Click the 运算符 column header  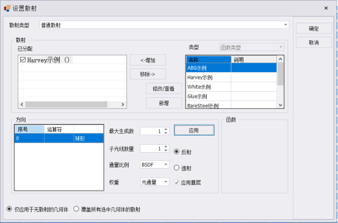pos(59,130)
